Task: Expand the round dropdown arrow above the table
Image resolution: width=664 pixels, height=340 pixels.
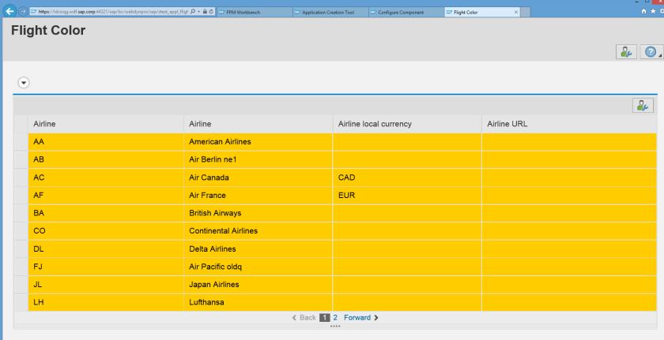Action: coord(24,83)
